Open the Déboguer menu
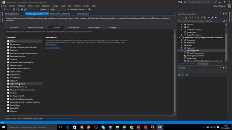This screenshot has height=130, width=232. (46, 6)
